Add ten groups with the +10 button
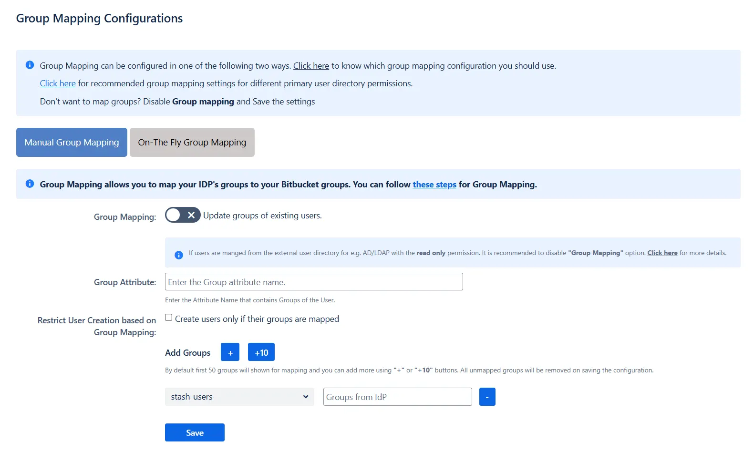 pos(261,352)
